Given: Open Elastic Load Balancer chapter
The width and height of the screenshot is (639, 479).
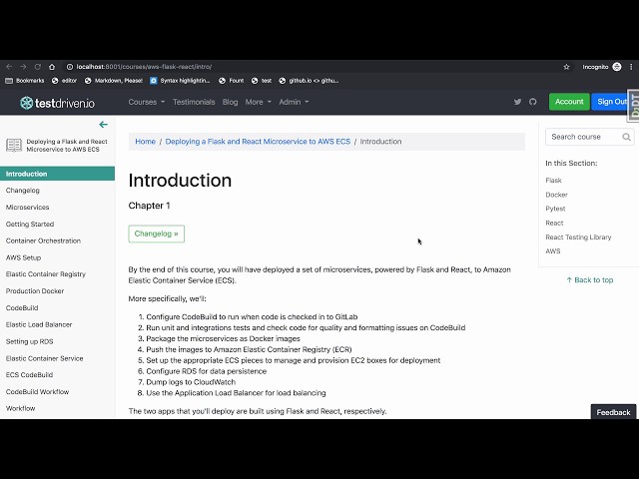Looking at the screenshot, I should point(39,324).
